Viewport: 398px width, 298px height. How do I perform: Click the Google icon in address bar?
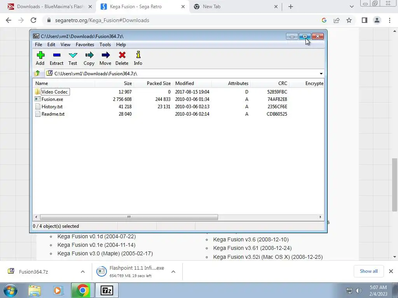click(324, 20)
